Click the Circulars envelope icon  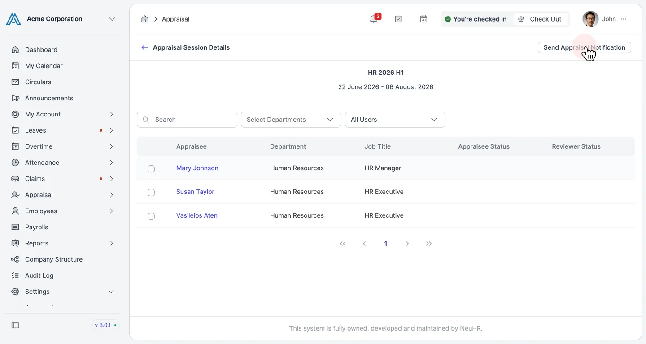(x=15, y=82)
